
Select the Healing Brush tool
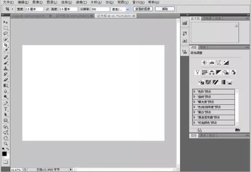point(5,57)
